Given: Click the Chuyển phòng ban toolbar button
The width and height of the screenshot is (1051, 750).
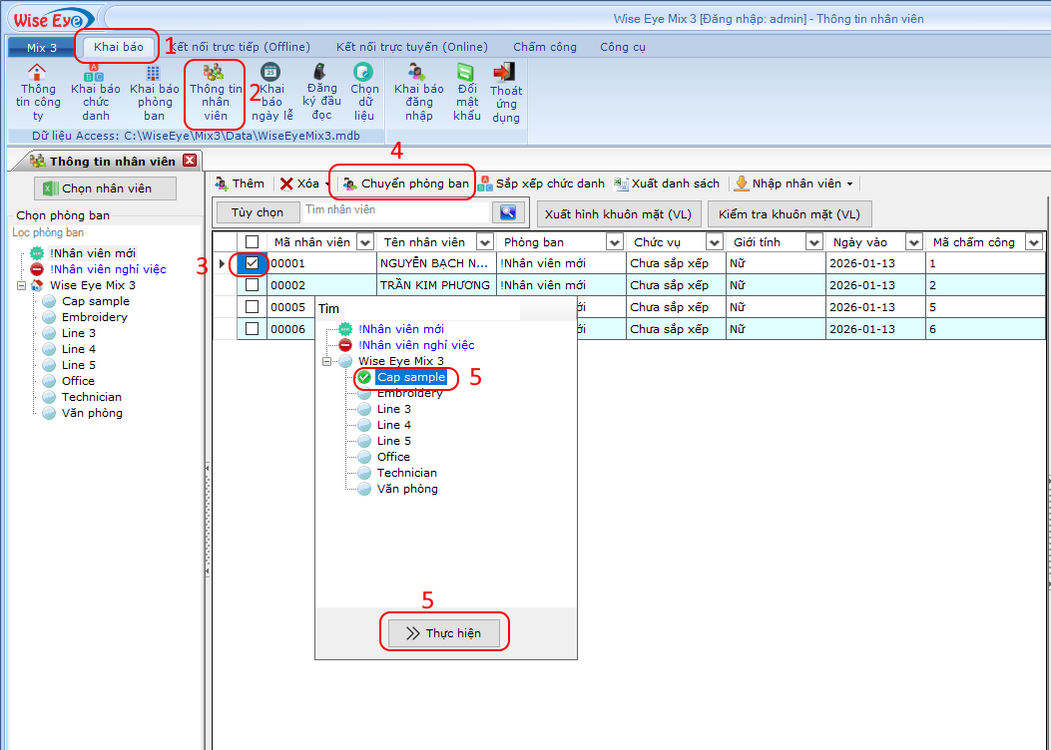Looking at the screenshot, I should tap(405, 184).
